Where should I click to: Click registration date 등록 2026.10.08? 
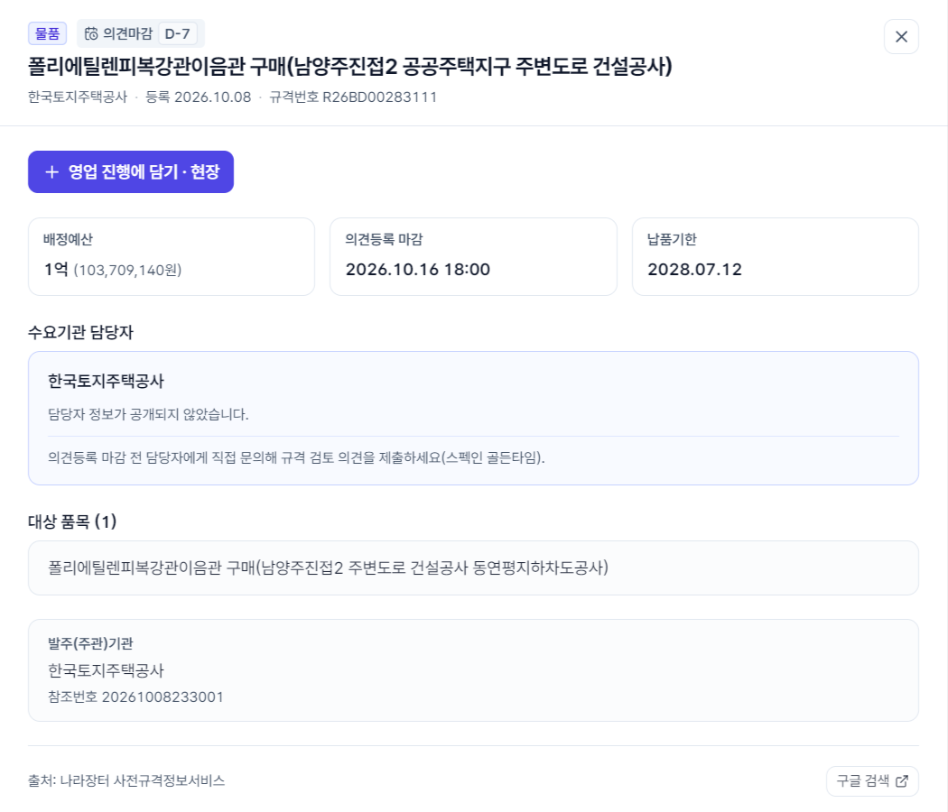(199, 97)
